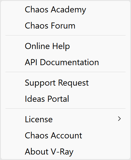The height and width of the screenshot is (160, 131).
Task: Open the Chaos Academy menu entry
Action: pos(65,10)
